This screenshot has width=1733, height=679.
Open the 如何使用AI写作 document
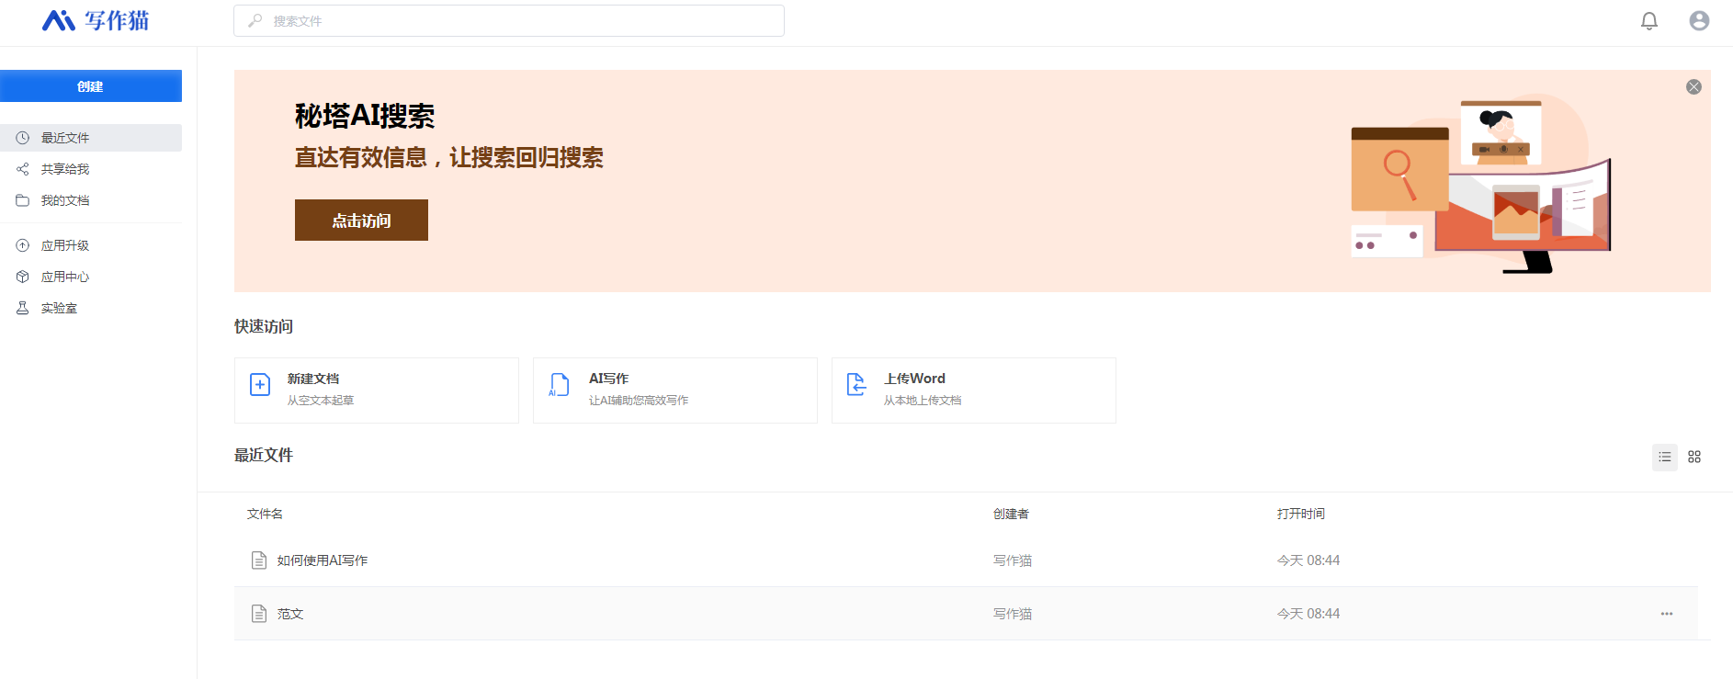click(323, 560)
